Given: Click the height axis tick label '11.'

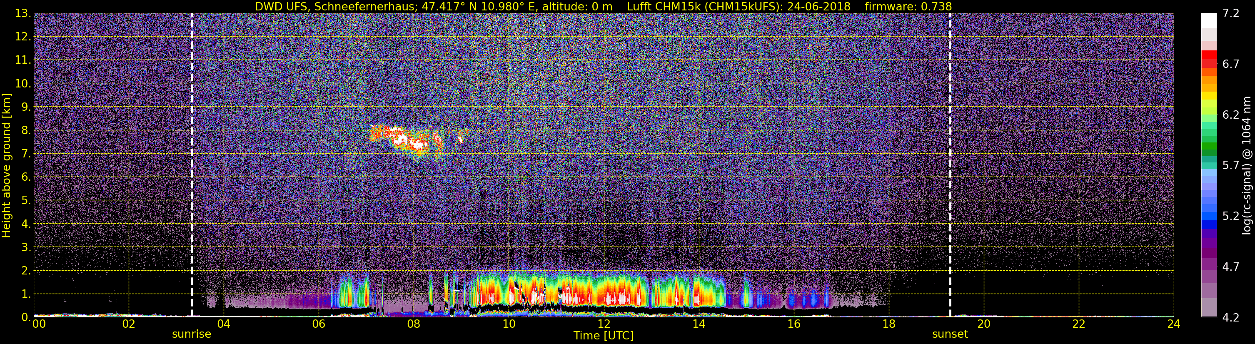Looking at the screenshot, I should (x=22, y=60).
